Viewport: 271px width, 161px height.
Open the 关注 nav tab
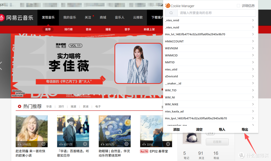(88, 17)
